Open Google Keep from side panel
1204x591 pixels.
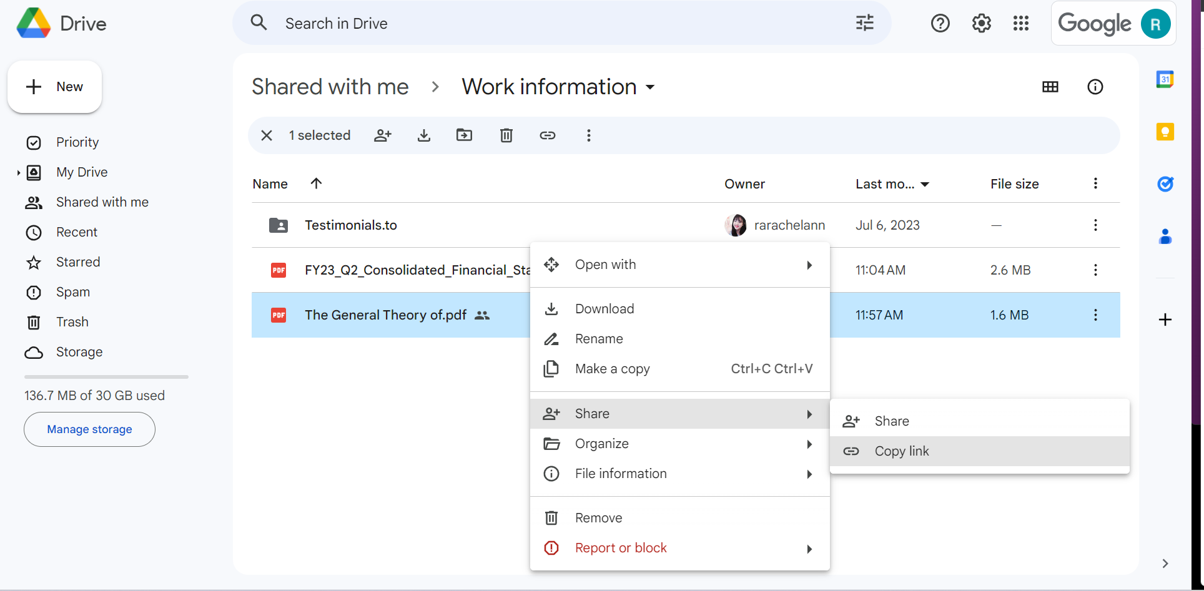tap(1165, 132)
